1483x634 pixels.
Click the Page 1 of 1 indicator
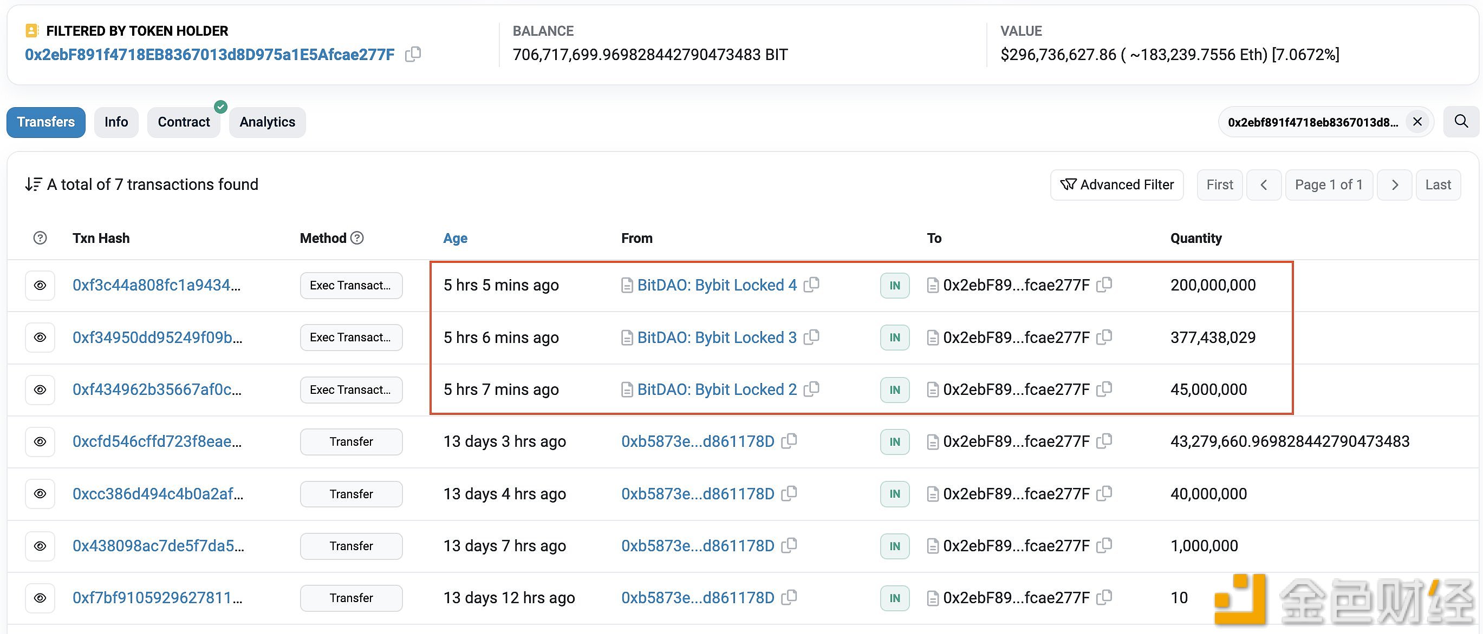1329,184
